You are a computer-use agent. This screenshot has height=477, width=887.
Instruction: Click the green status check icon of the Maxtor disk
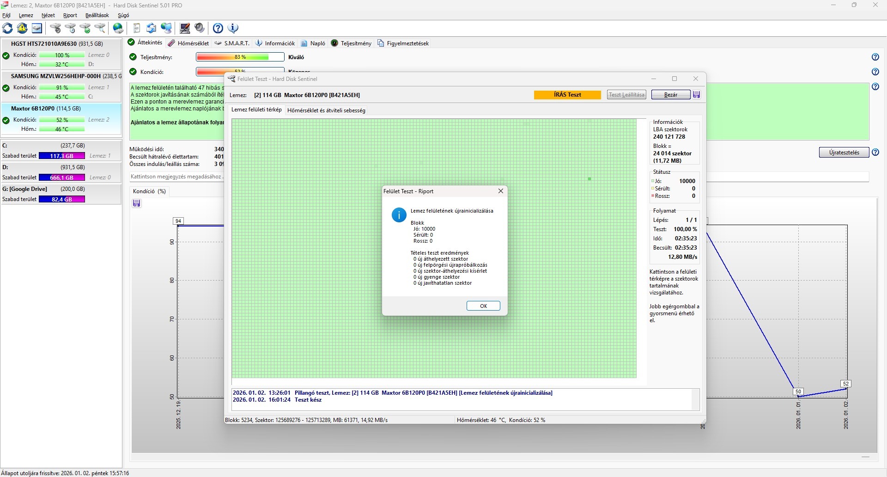(6, 121)
